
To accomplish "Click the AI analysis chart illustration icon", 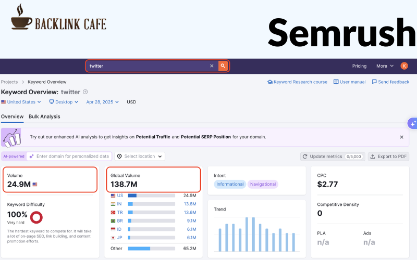I will click(11, 137).
